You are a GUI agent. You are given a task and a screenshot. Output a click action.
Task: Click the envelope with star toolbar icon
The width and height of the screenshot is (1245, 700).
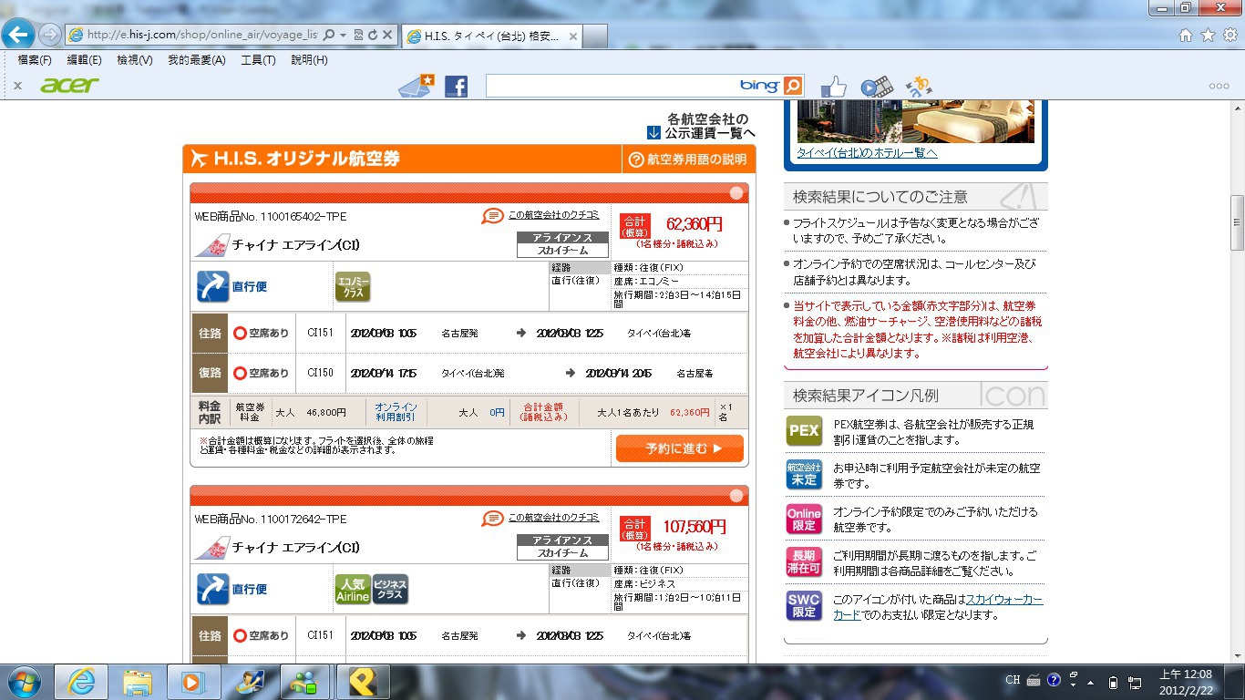pos(417,86)
